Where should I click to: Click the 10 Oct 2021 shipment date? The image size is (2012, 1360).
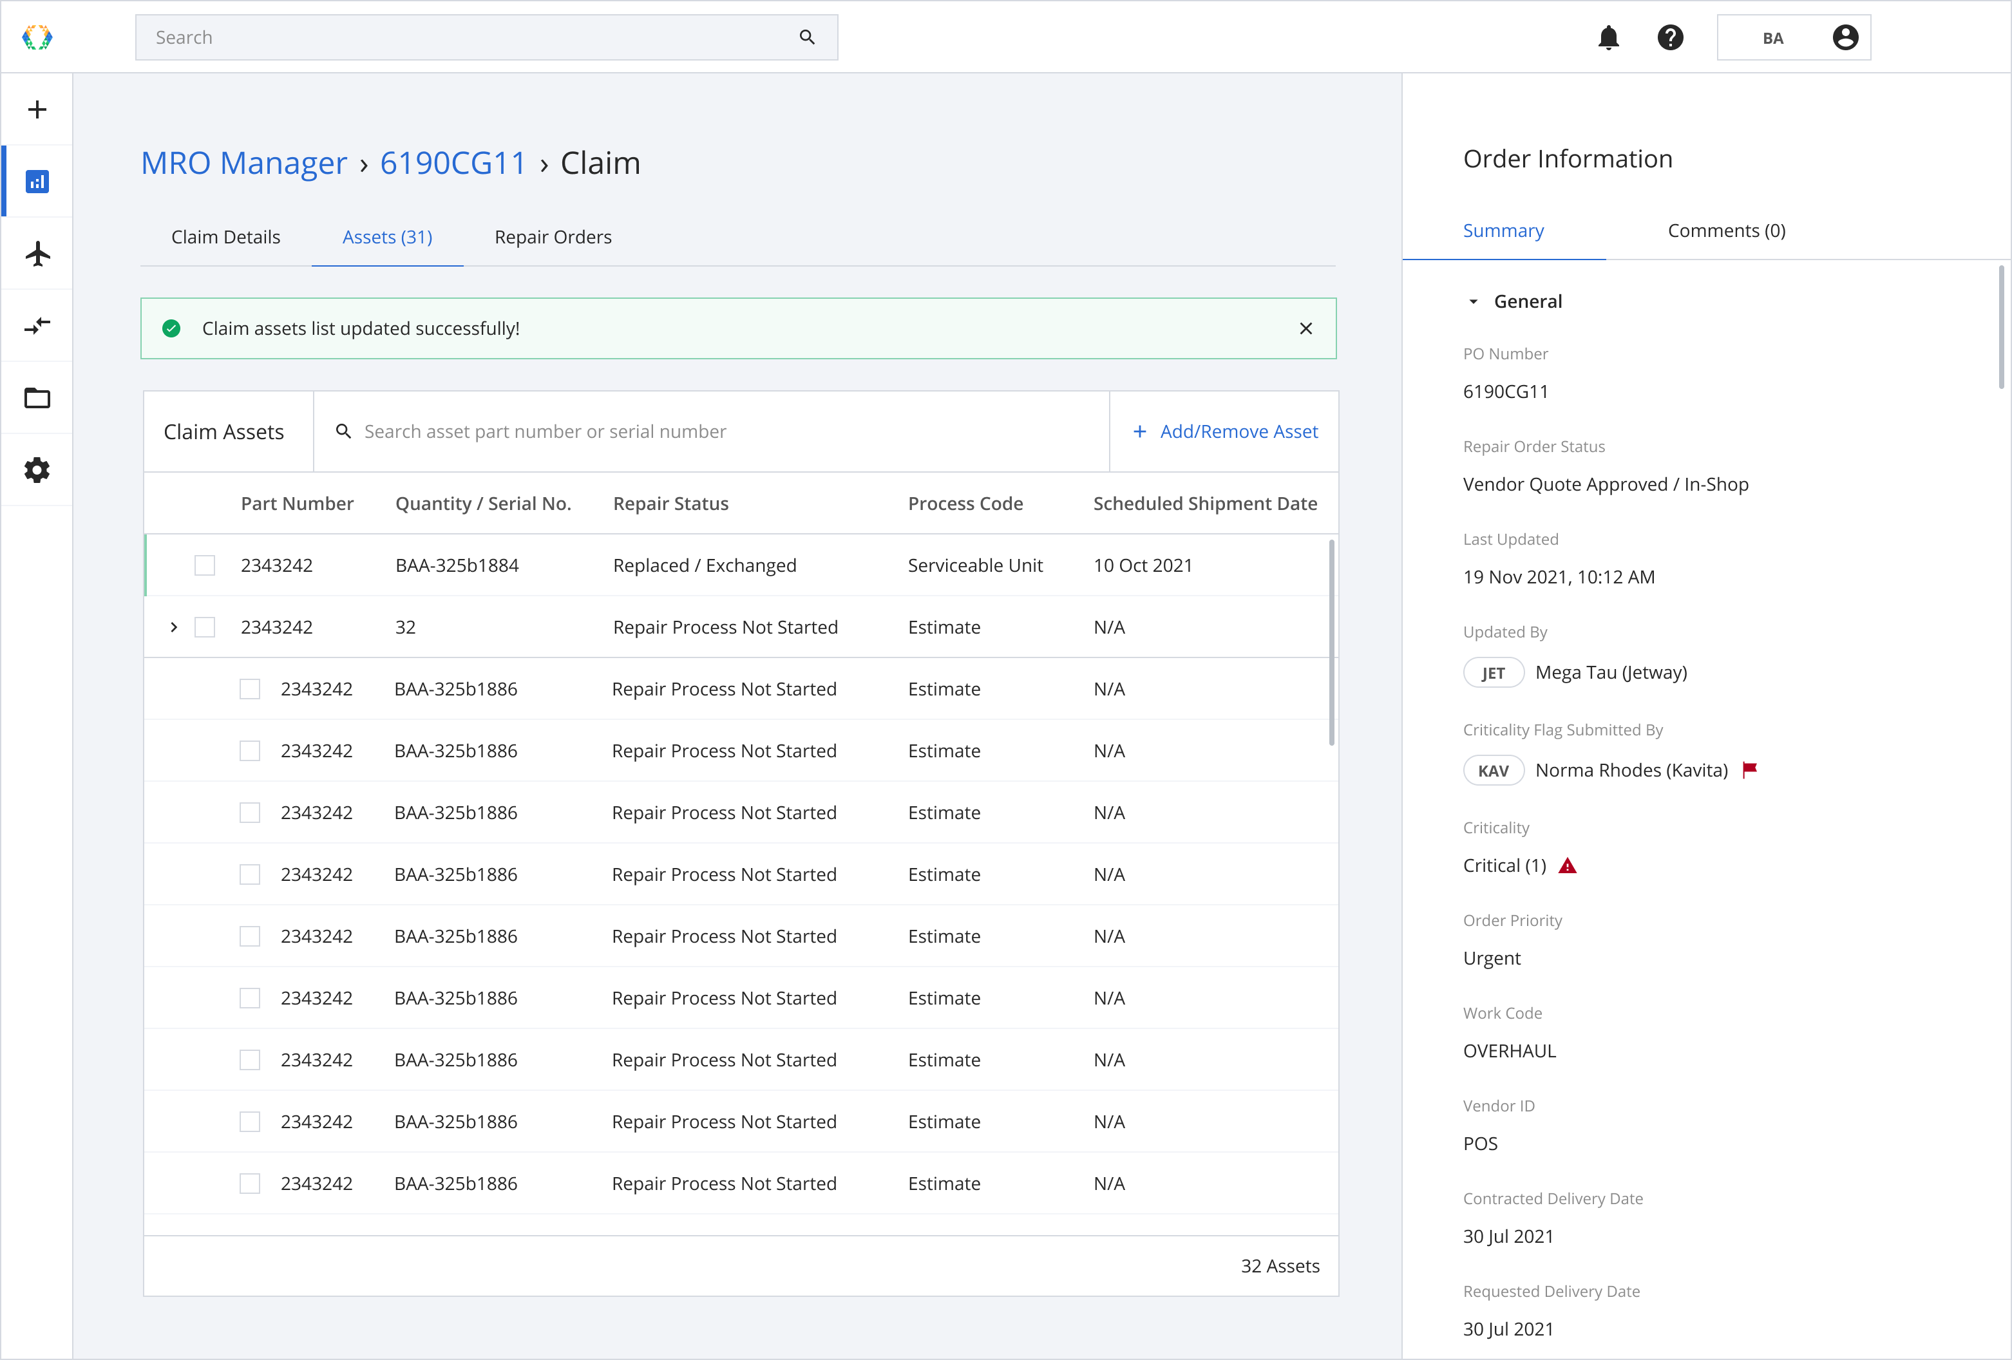coord(1143,565)
